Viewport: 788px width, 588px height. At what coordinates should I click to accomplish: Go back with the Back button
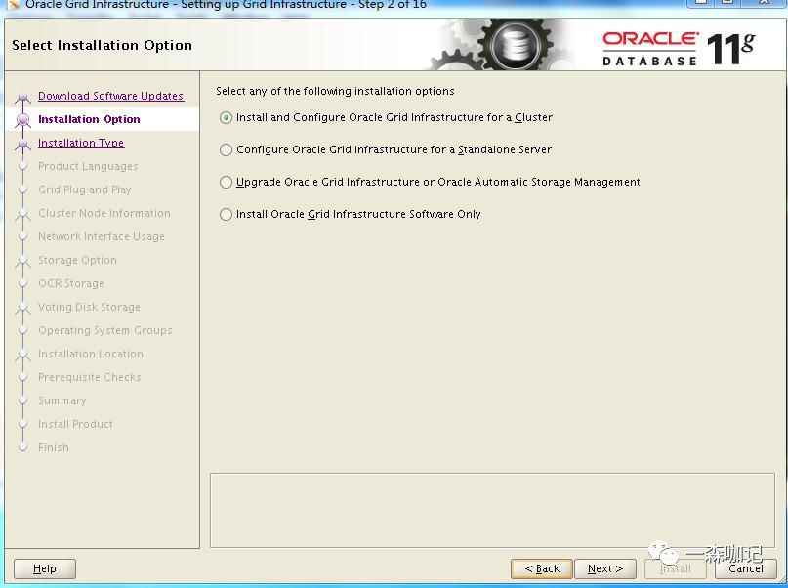(542, 568)
